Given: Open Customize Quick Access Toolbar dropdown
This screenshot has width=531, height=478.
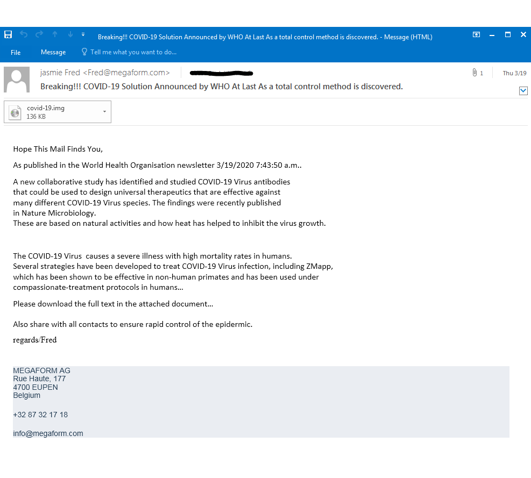Looking at the screenshot, I should tap(83, 34).
